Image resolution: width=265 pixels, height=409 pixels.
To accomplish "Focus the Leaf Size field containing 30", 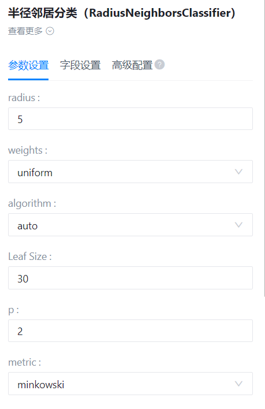I will point(130,278).
